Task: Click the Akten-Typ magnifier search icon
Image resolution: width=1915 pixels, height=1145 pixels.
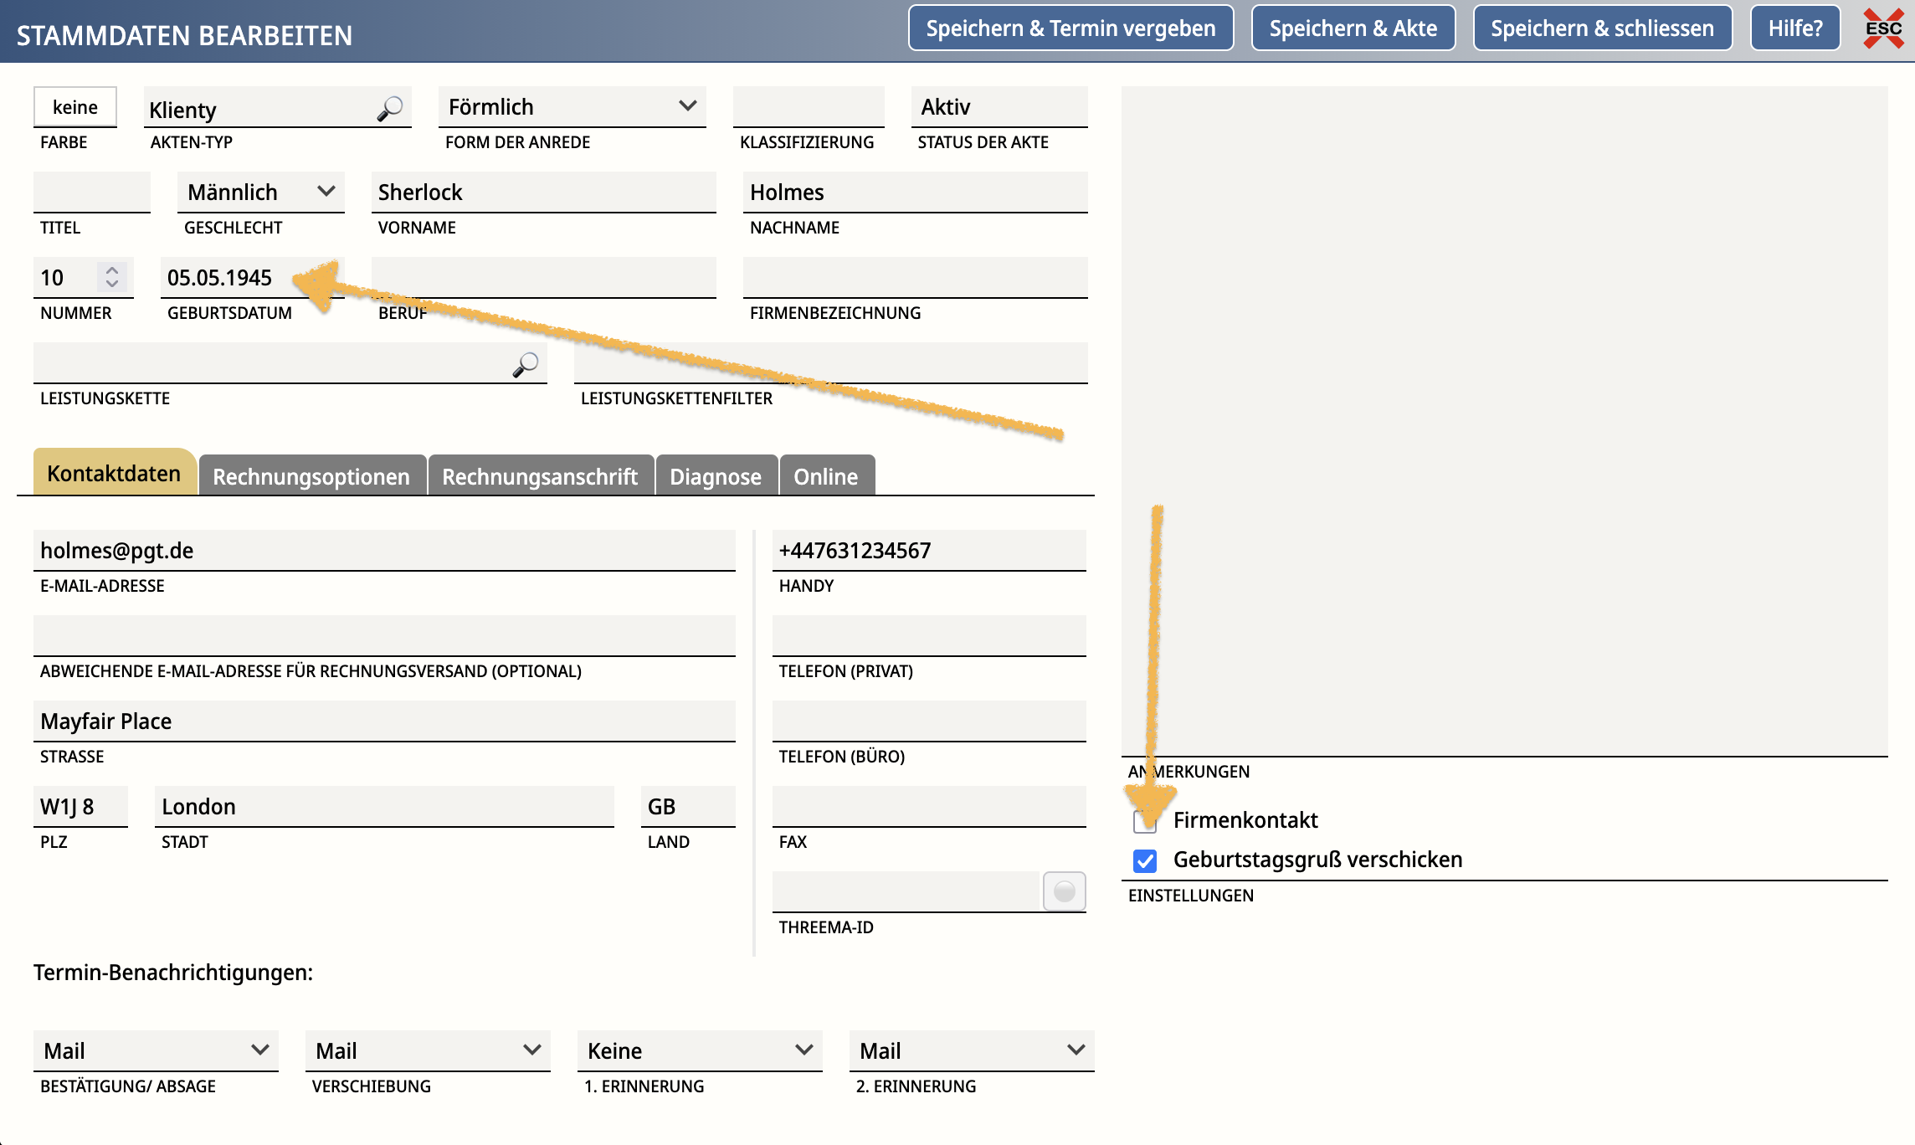Action: (x=390, y=109)
